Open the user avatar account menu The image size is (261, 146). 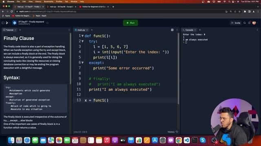point(254,23)
